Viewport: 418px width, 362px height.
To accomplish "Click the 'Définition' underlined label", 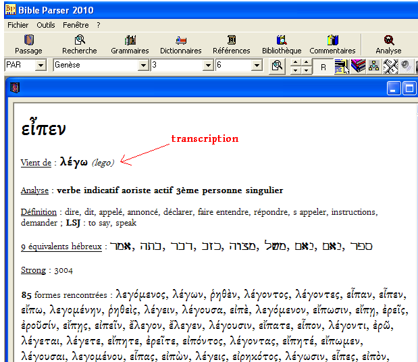I will [38, 212].
